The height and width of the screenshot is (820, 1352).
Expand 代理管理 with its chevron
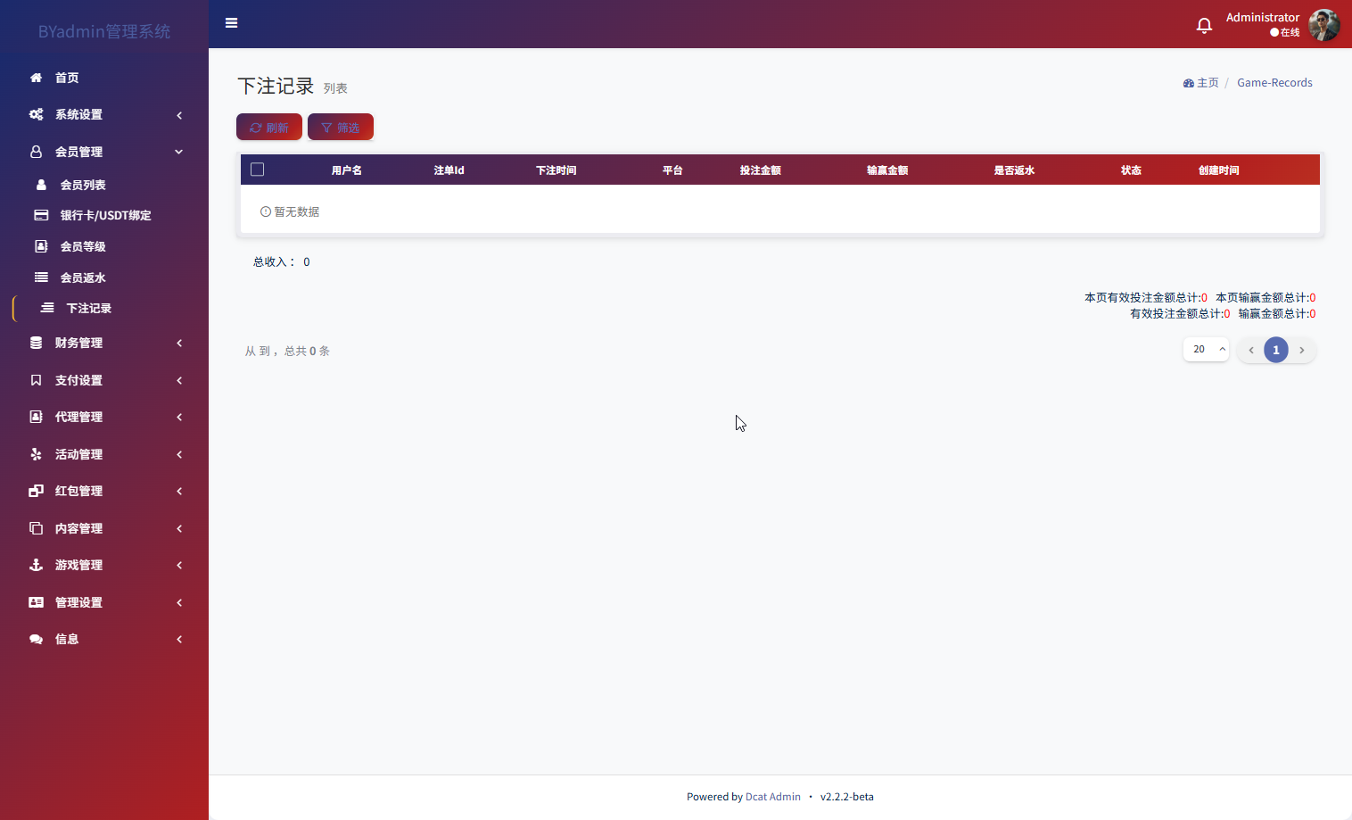tap(179, 417)
